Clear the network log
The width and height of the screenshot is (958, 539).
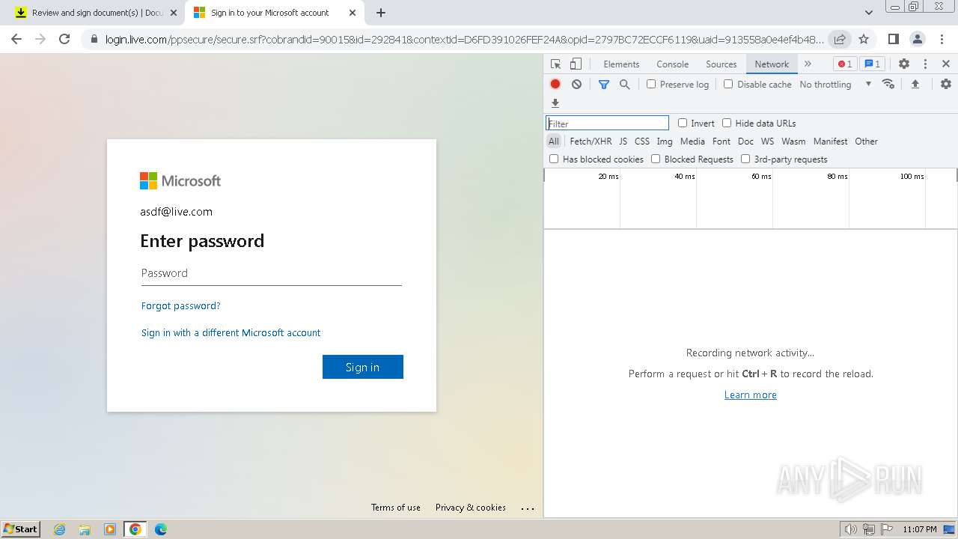[576, 85]
